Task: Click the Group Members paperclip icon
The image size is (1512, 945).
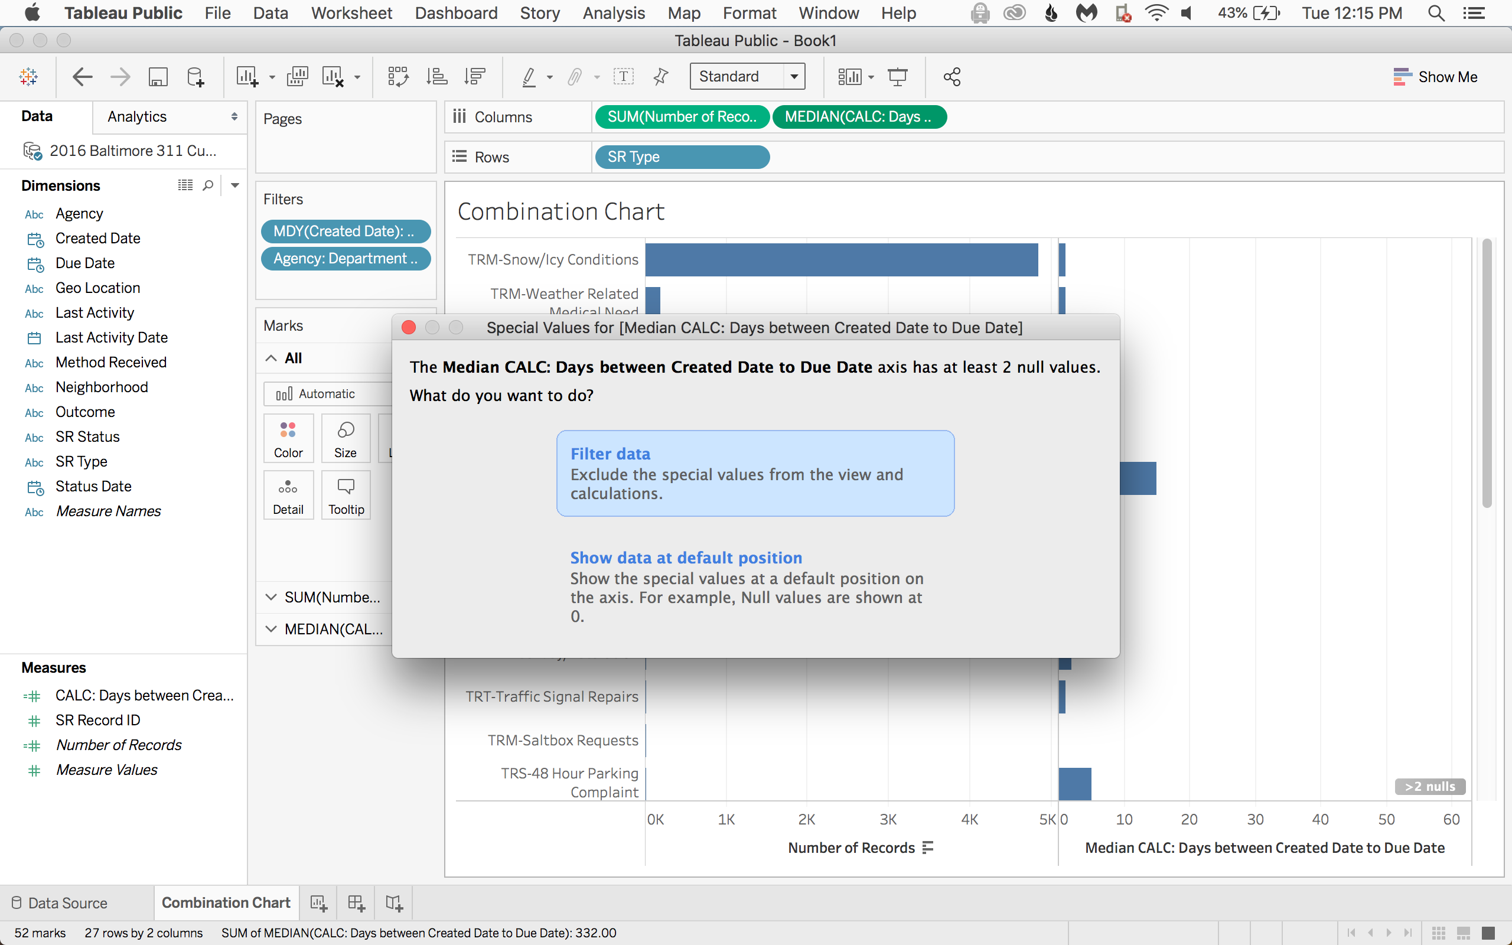Action: (575, 77)
